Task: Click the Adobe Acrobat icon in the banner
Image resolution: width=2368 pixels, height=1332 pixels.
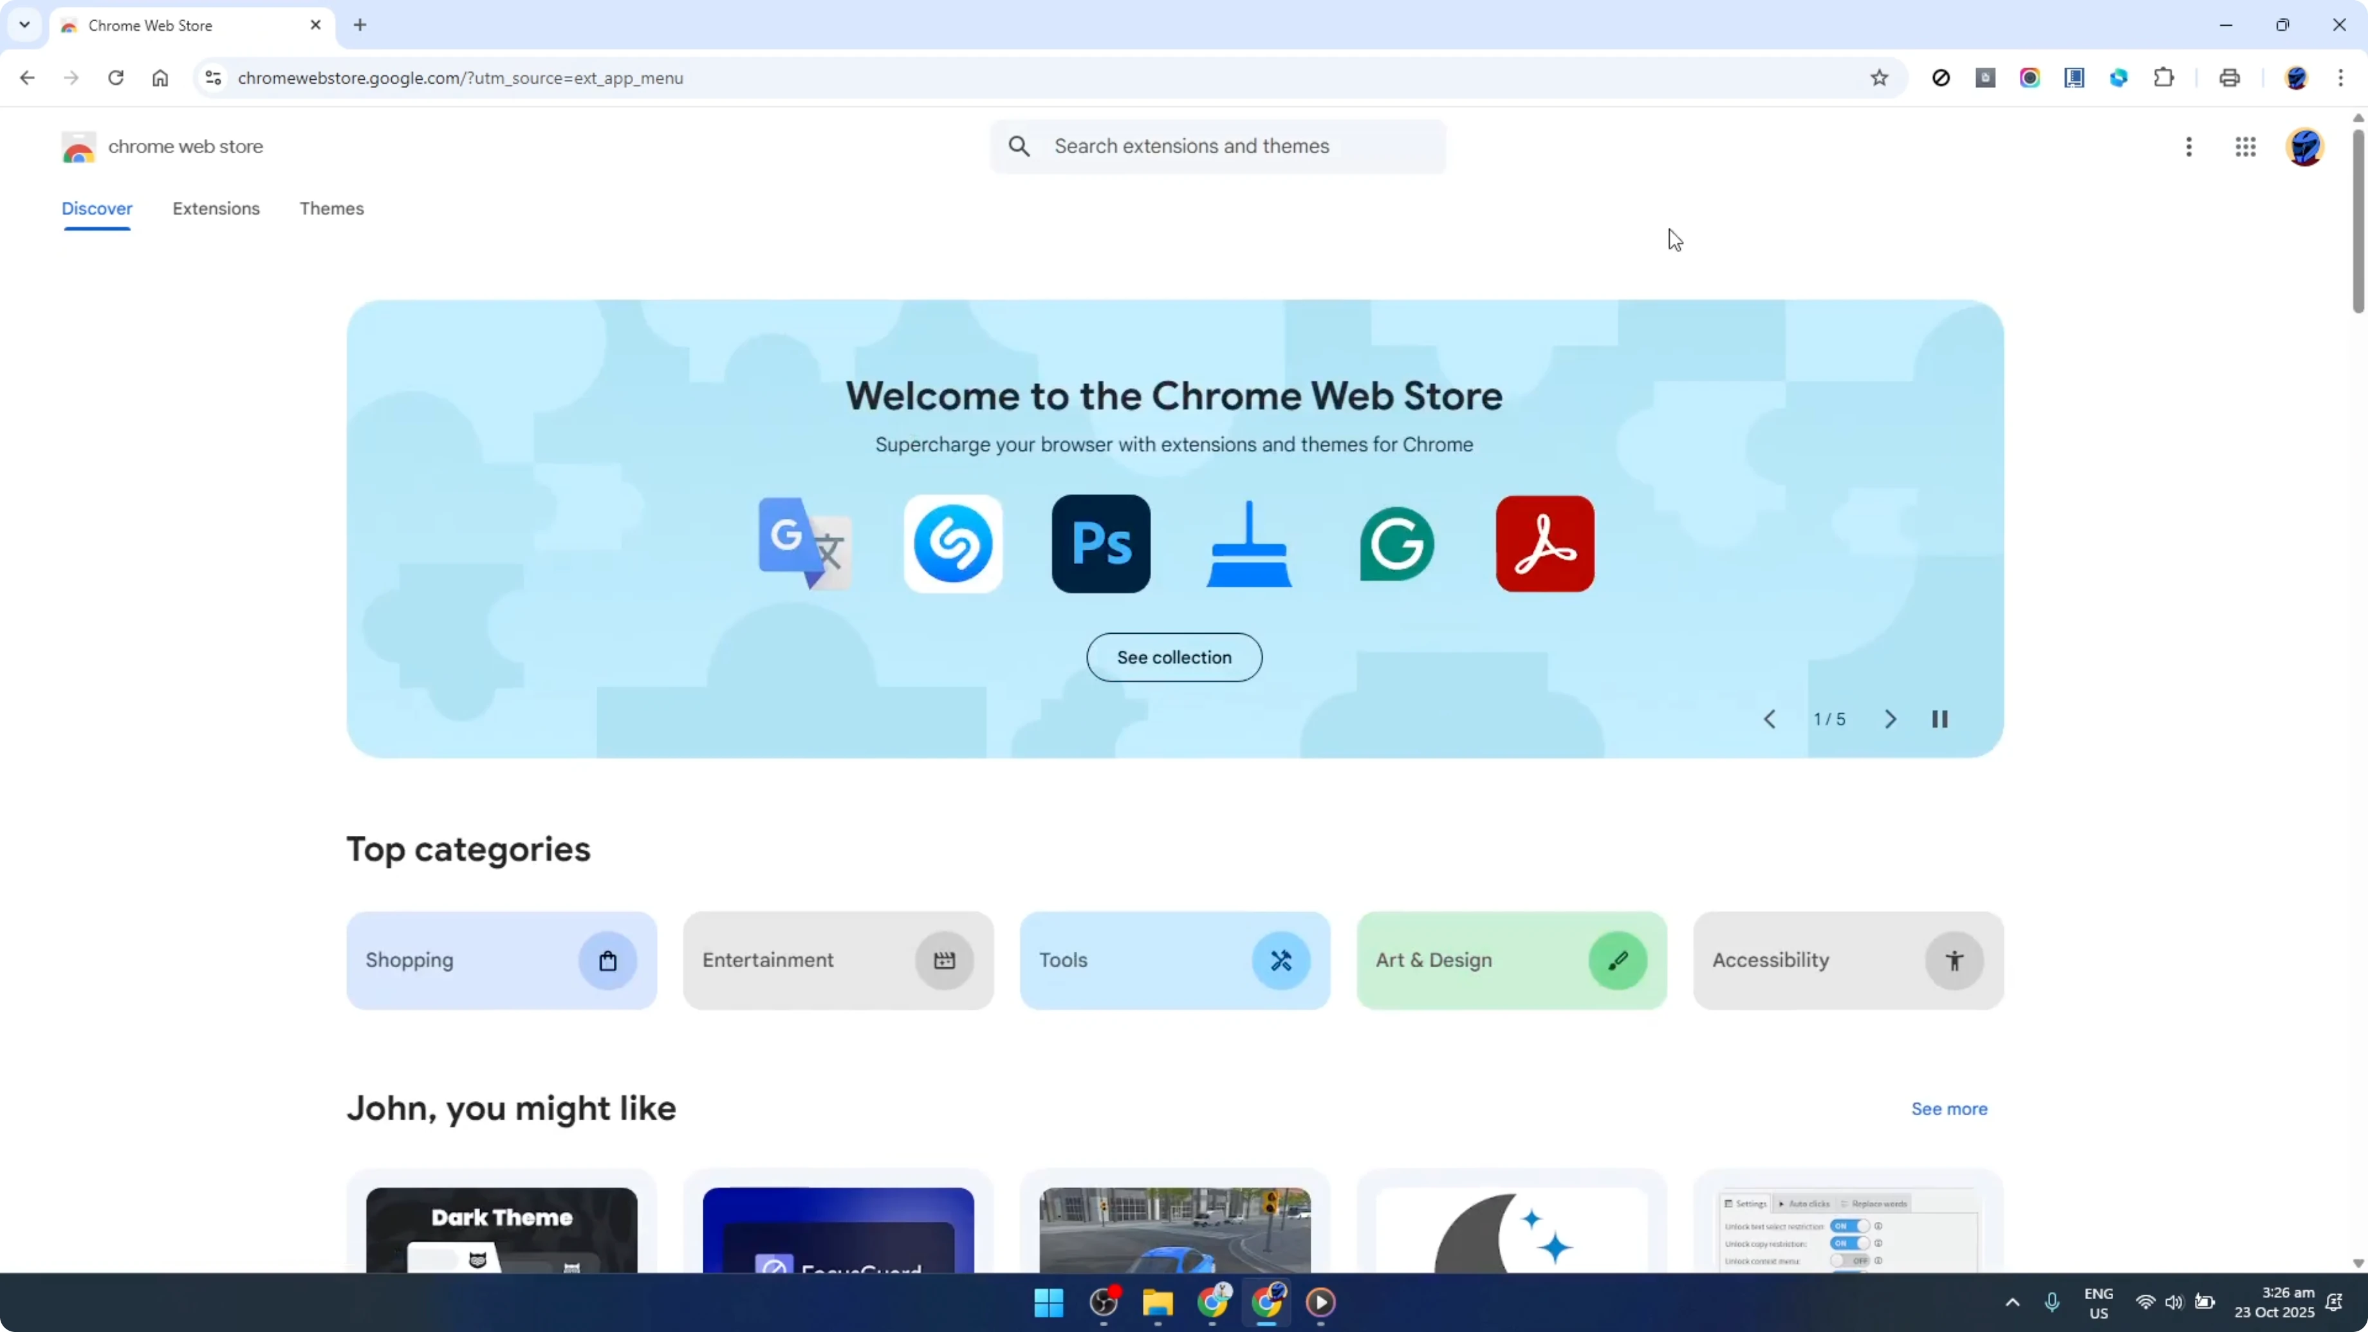Action: [x=1544, y=543]
